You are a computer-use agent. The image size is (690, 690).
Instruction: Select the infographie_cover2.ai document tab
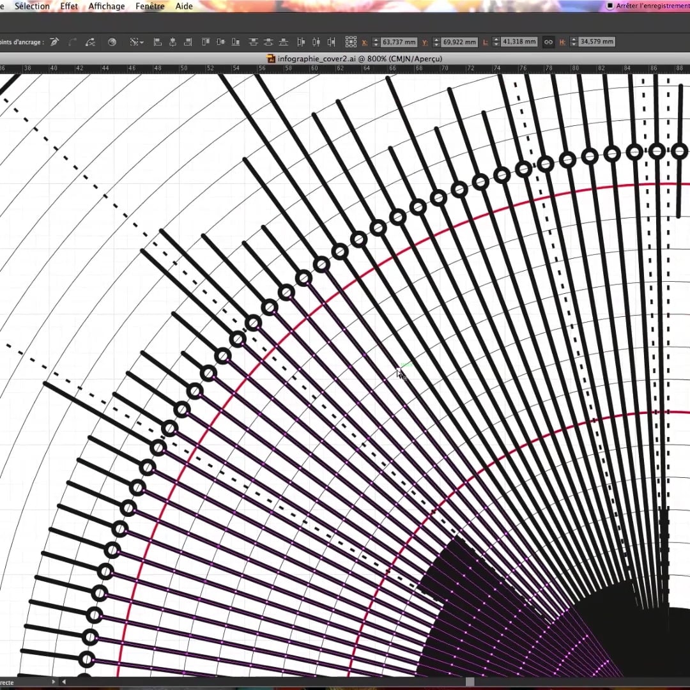(x=354, y=59)
